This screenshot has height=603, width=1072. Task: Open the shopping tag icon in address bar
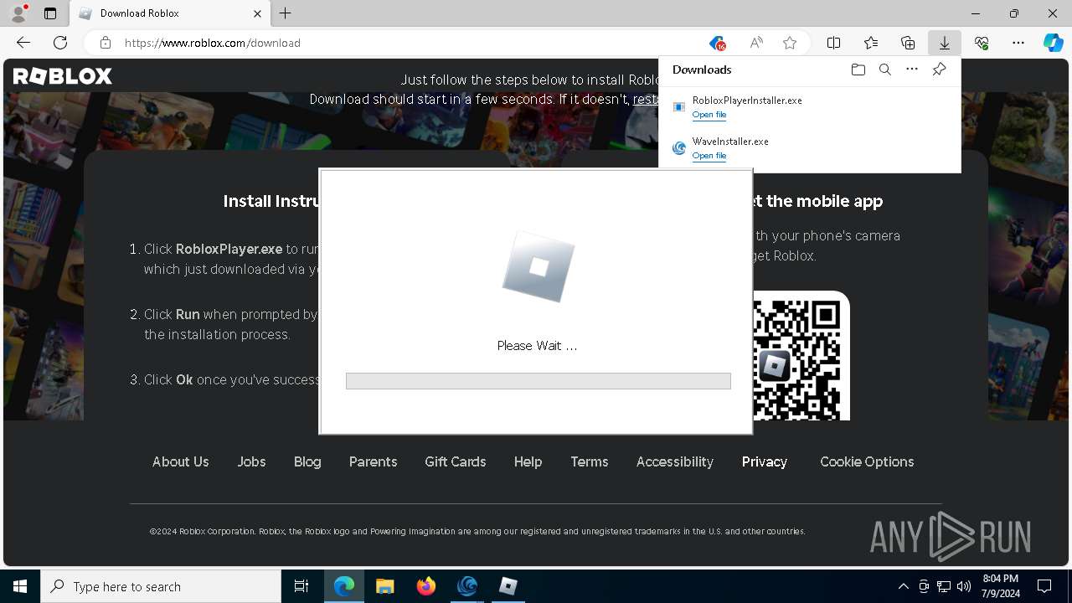pyautogui.click(x=717, y=43)
